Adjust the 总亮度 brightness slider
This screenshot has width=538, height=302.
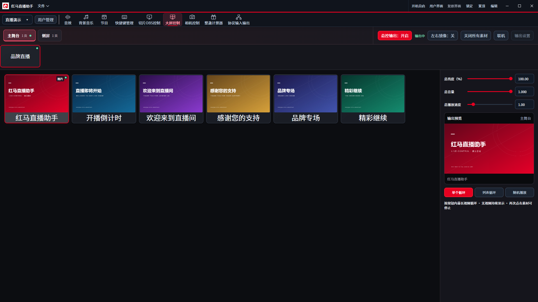[x=489, y=79]
